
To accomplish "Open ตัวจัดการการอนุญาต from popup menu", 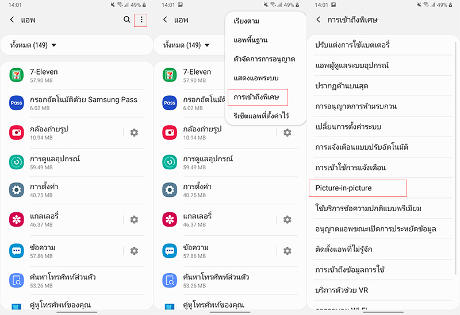I will pos(264,59).
